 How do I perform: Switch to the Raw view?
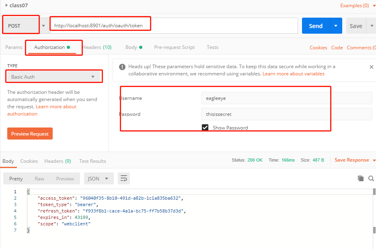[39, 179]
